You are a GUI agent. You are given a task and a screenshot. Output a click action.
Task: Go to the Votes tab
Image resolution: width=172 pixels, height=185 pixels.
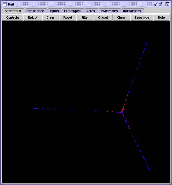91,11
